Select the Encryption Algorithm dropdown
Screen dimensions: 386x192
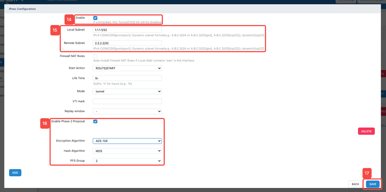click(127, 141)
